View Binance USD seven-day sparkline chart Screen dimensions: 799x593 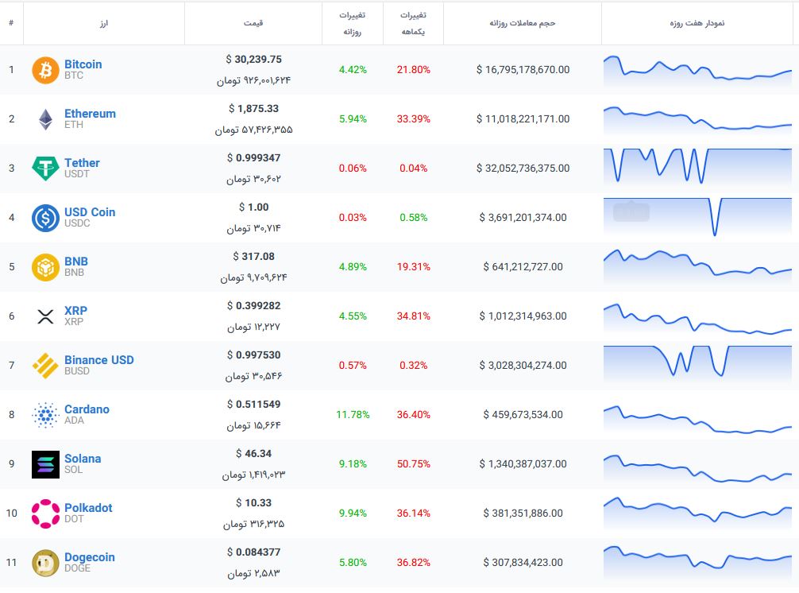click(x=697, y=363)
